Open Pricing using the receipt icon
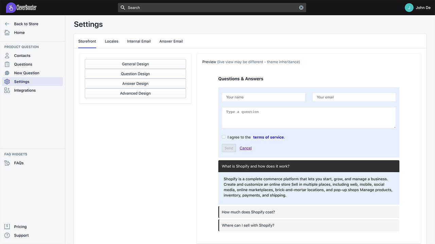 click(7, 226)
